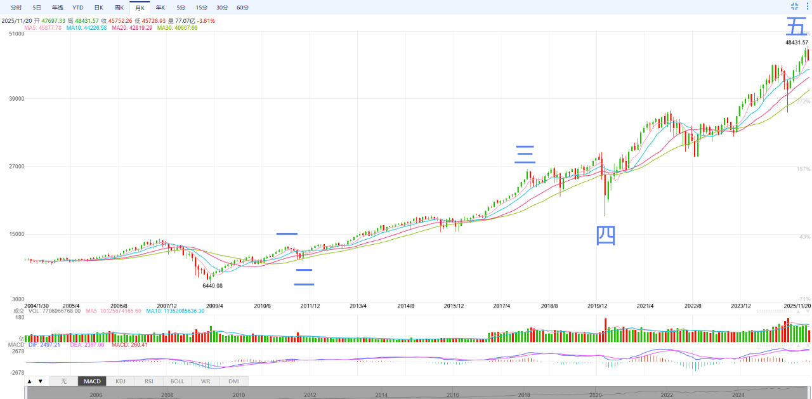The width and height of the screenshot is (812, 399).
Task: Turn on the BOLL indicator
Action: [x=177, y=381]
